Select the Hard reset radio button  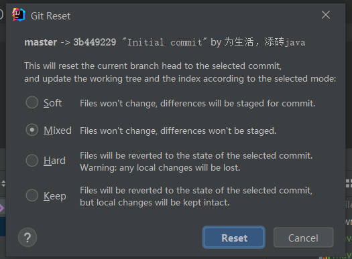[32, 161]
